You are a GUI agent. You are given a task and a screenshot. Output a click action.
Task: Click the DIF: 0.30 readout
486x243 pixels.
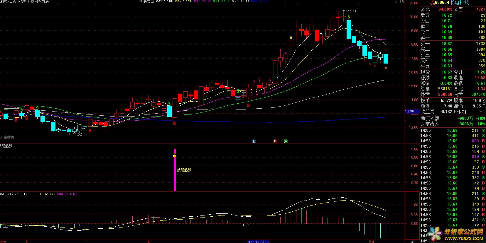pos(31,194)
